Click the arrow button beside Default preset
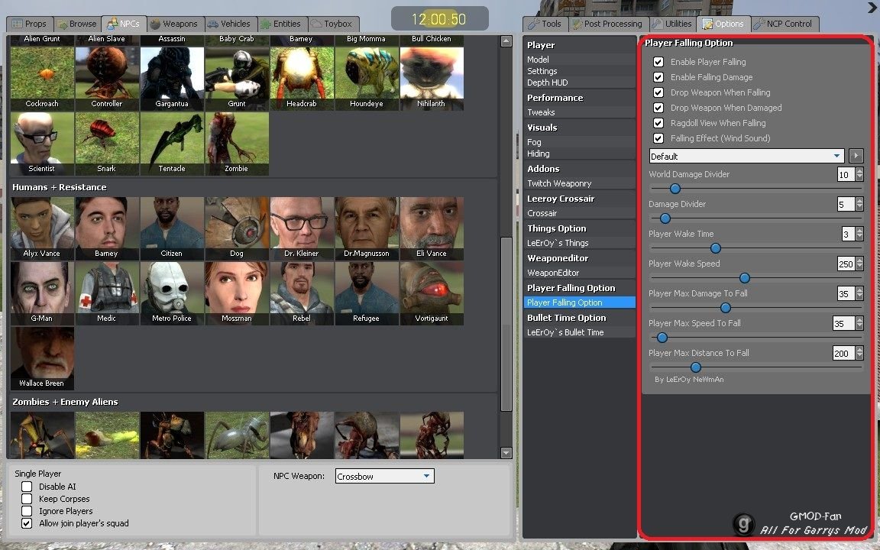Viewport: 880px width, 550px height. 856,156
